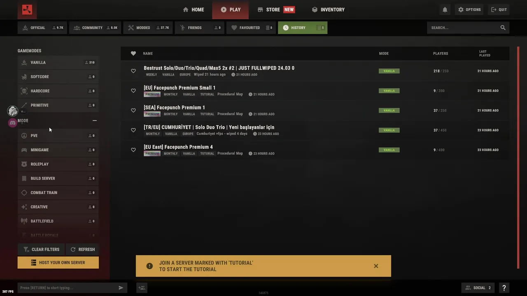Click '[SEA] Facepunch Premium 1' server name
The image size is (527, 296).
pyautogui.click(x=174, y=107)
